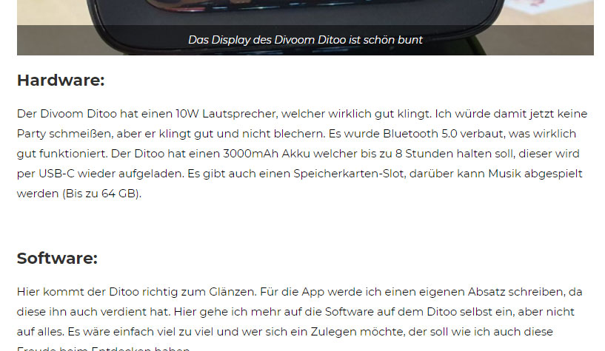The image size is (605, 351).
Task: Click the text '(Bis zu 64 GB)'
Action: click(x=102, y=194)
